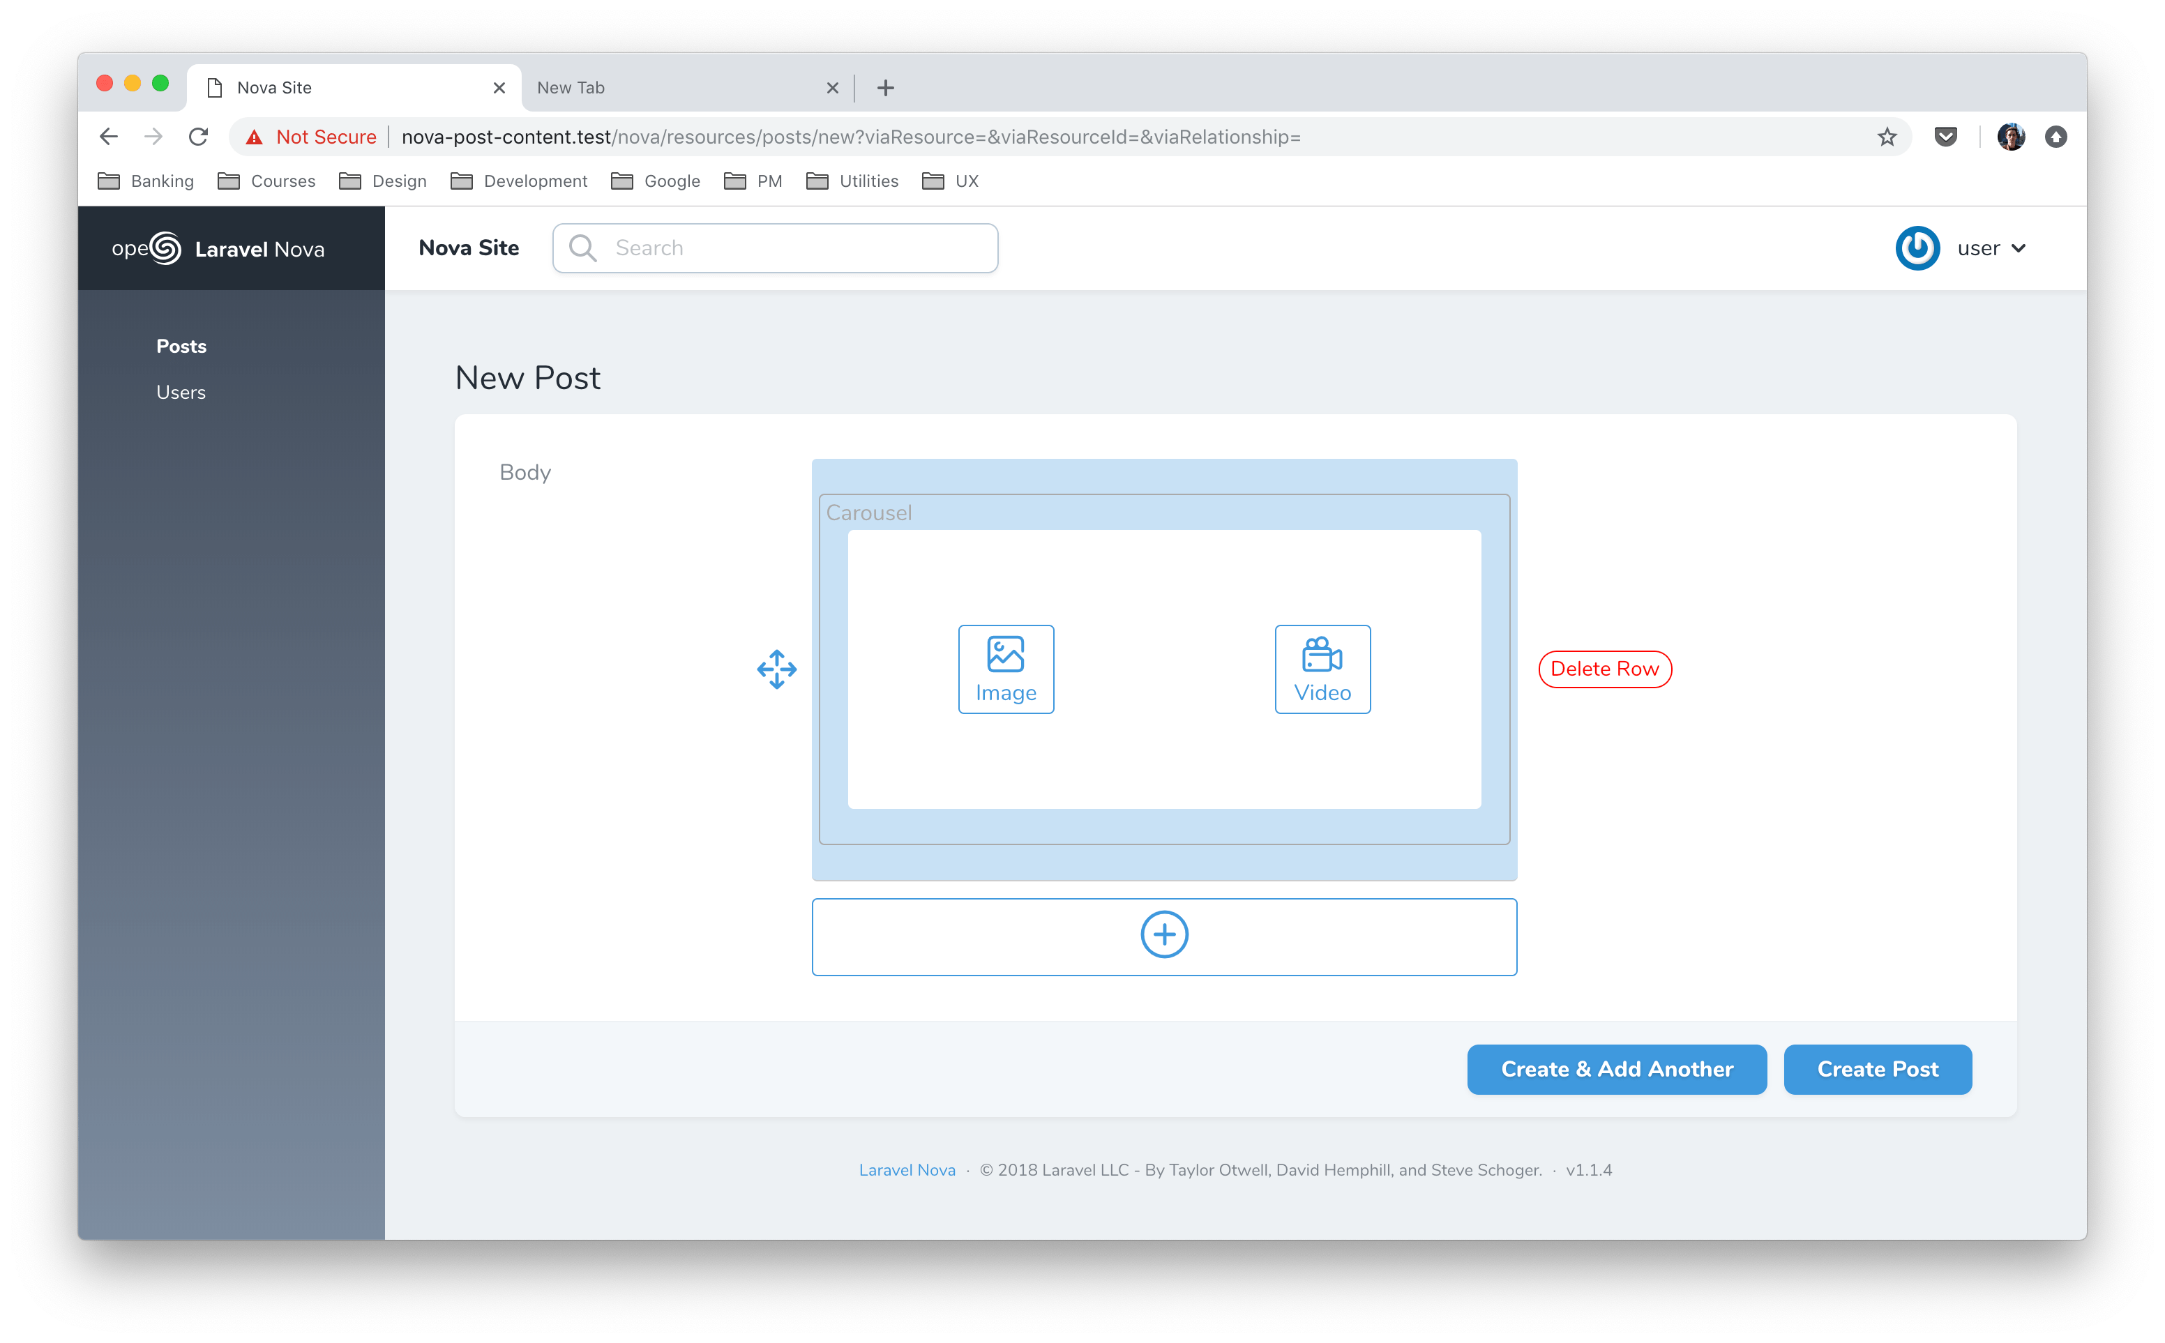The width and height of the screenshot is (2165, 1343).
Task: Save page using the Pocket icon
Action: pyautogui.click(x=1947, y=136)
